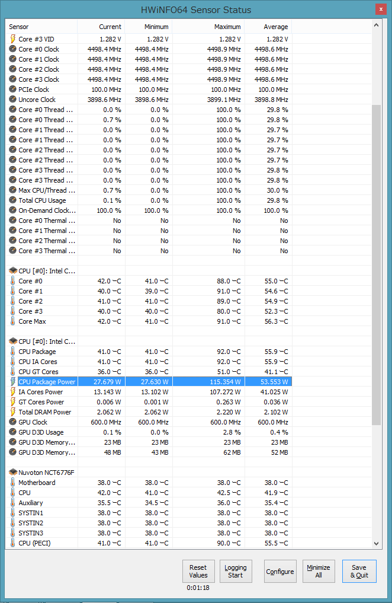
Task: Click the Nuvoton NCT6776F chip icon
Action: click(x=12, y=472)
